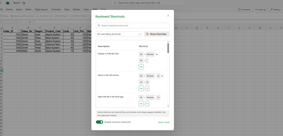The height and width of the screenshot is (136, 283).
Task: Focus the Search keyboard shortcuts field
Action: (133, 25)
